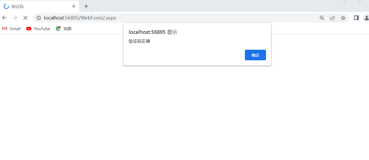Open the 地图 bookmark
Screen dimensions: 369x160
[64, 29]
